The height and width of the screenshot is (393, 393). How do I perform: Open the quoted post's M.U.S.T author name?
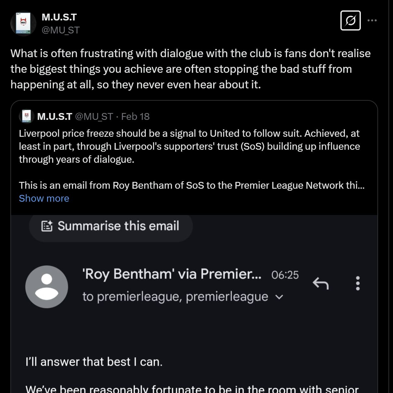[x=55, y=116]
